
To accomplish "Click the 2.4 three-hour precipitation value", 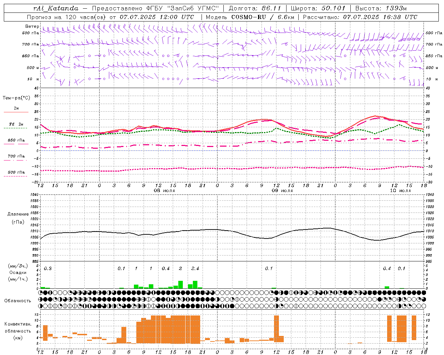I will tap(195, 269).
